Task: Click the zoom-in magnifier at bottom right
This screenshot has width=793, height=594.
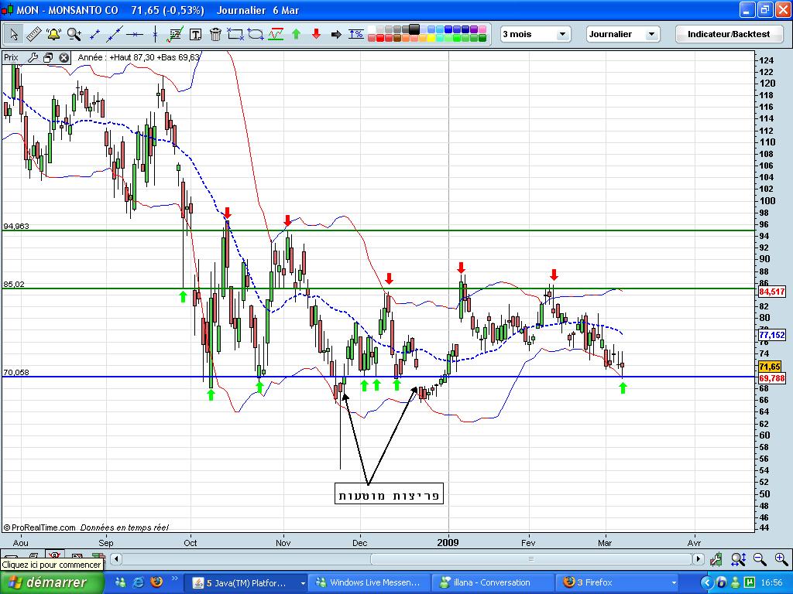Action: (x=781, y=558)
